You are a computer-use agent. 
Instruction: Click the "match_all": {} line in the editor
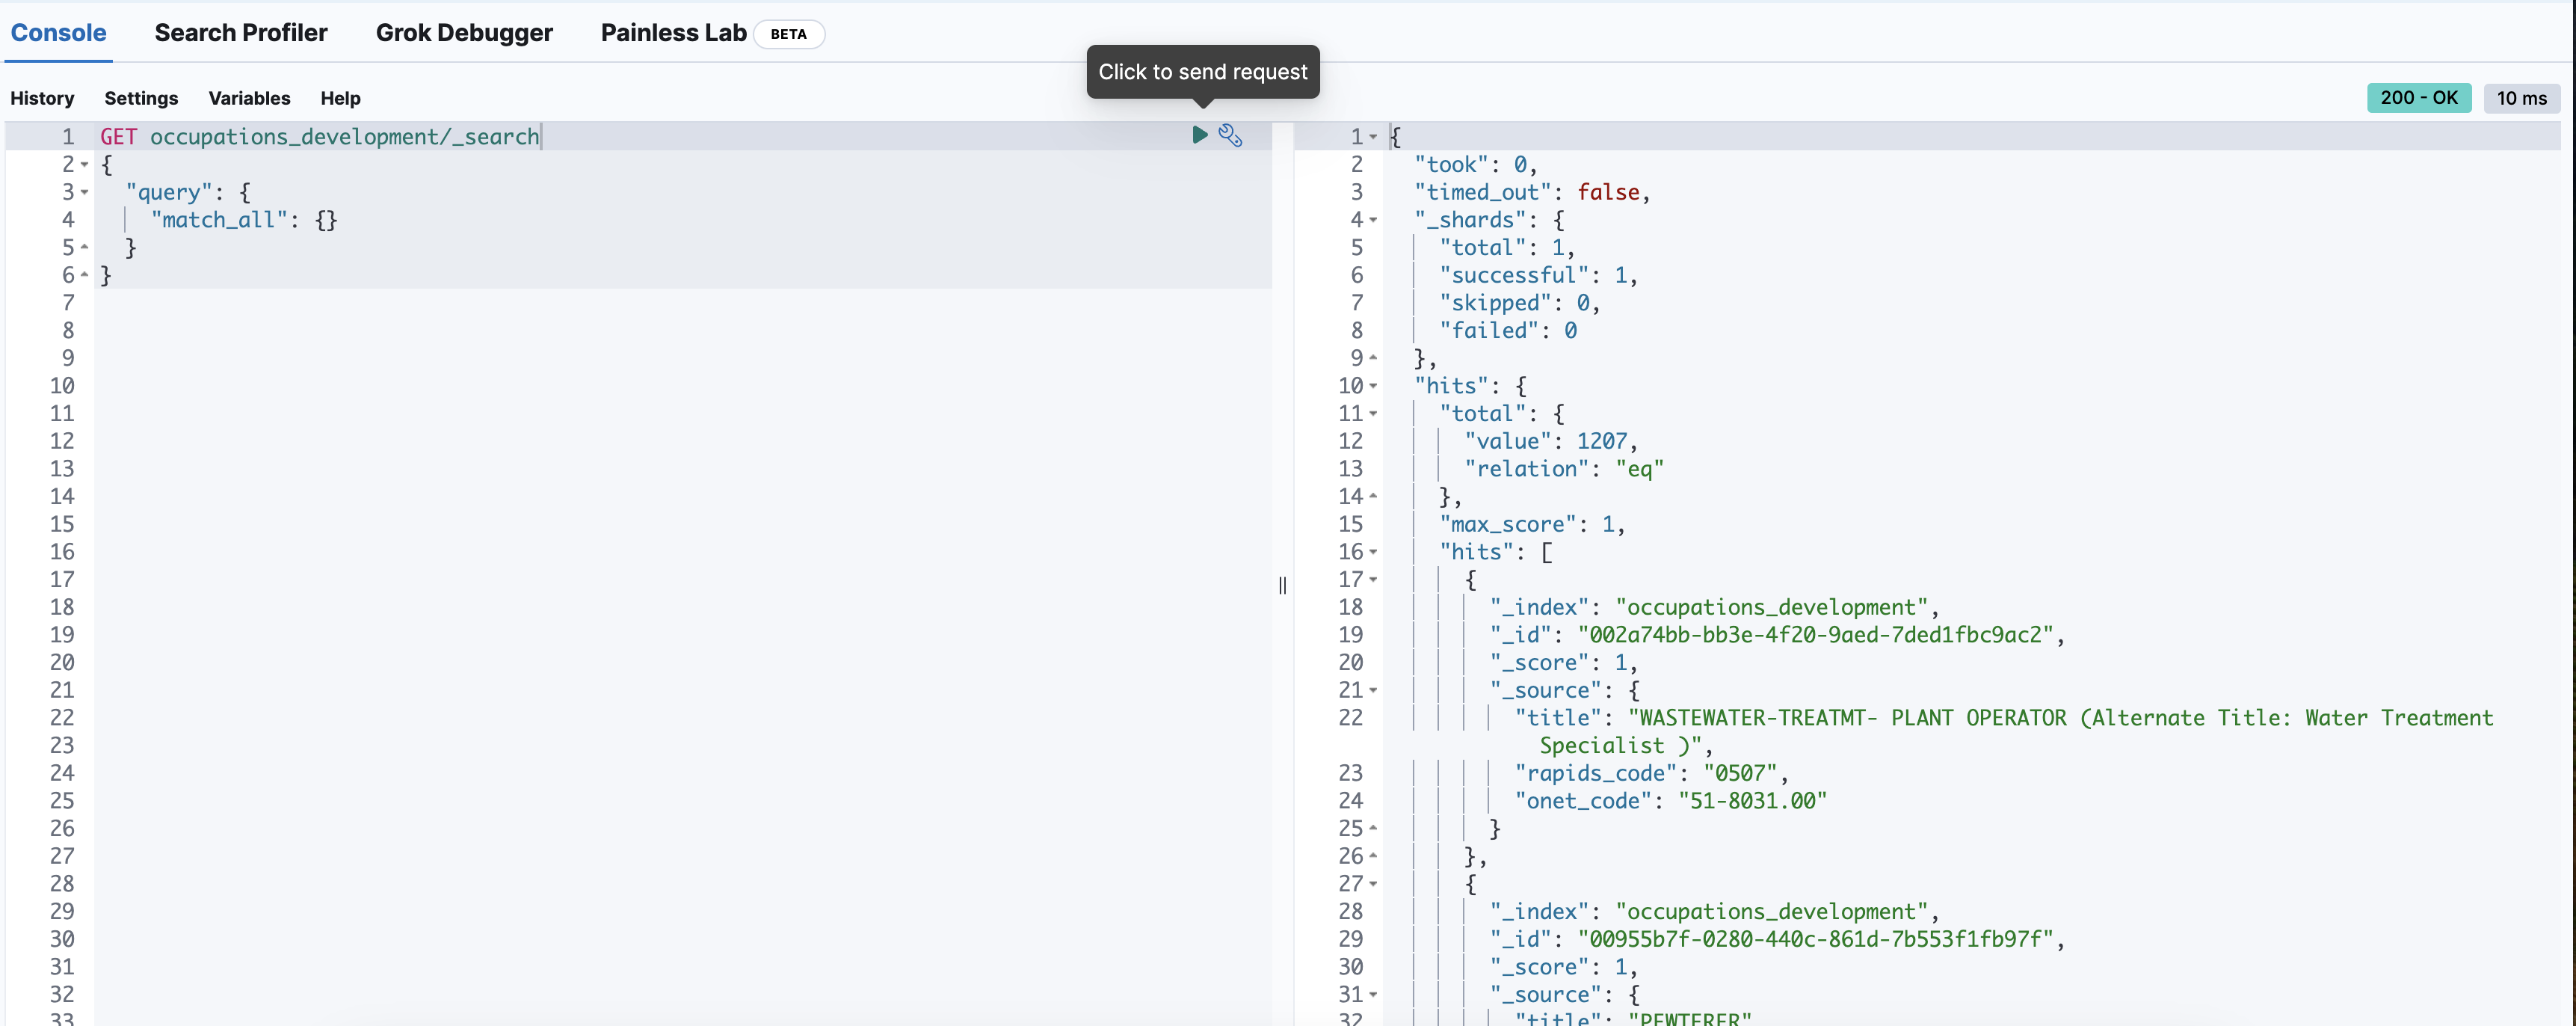point(244,220)
